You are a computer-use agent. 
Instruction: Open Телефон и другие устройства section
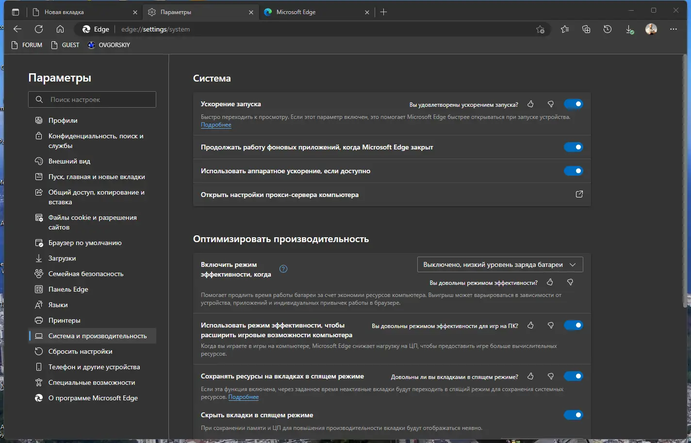point(92,367)
